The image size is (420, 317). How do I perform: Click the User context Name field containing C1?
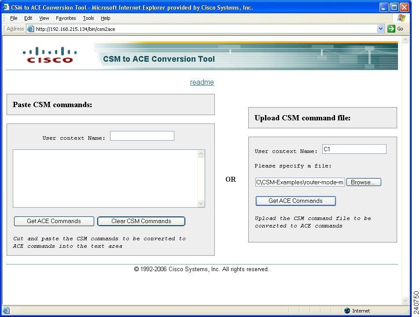point(354,149)
